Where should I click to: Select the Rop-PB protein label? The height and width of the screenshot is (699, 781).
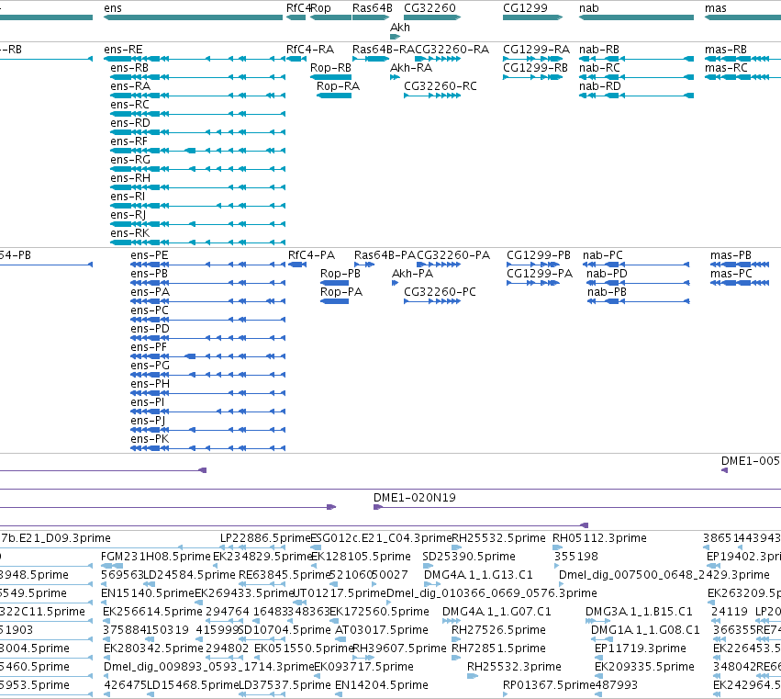click(x=340, y=274)
